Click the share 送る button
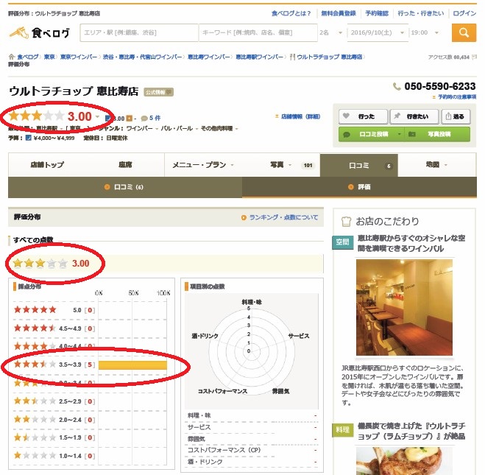Viewport: 485px width, 475px height. point(456,116)
